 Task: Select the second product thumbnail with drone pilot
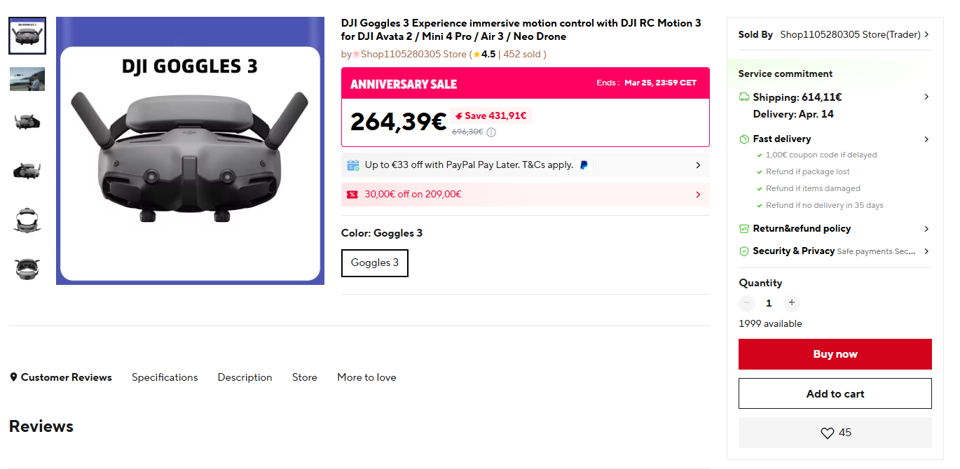(x=27, y=79)
